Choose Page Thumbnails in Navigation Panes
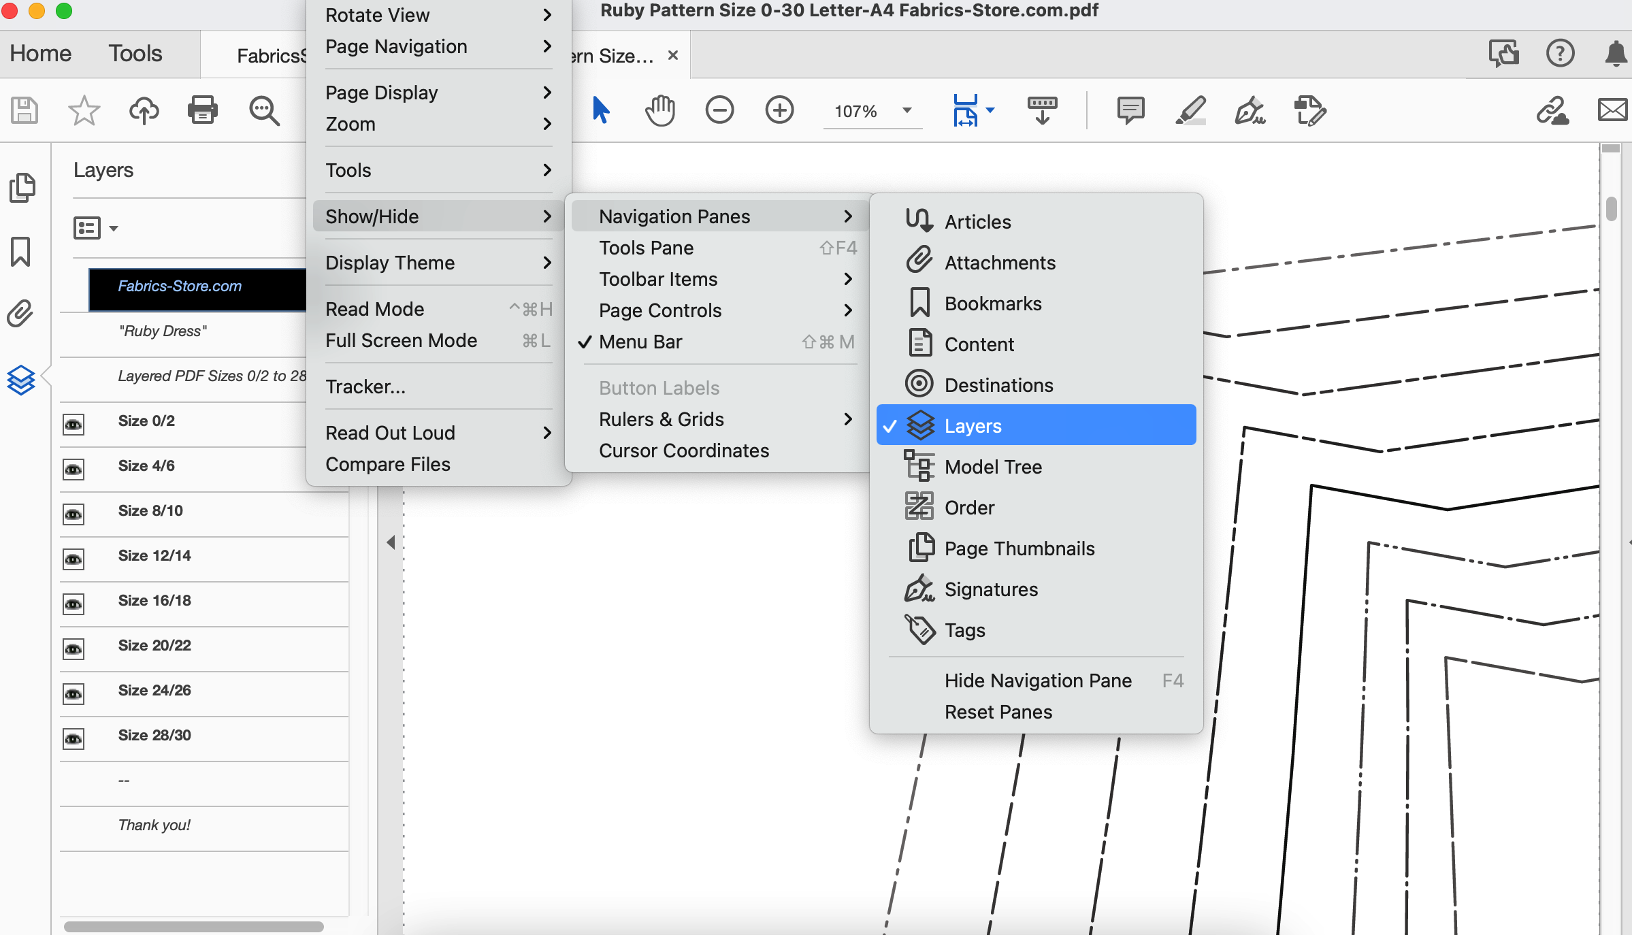This screenshot has width=1632, height=935. [1019, 548]
